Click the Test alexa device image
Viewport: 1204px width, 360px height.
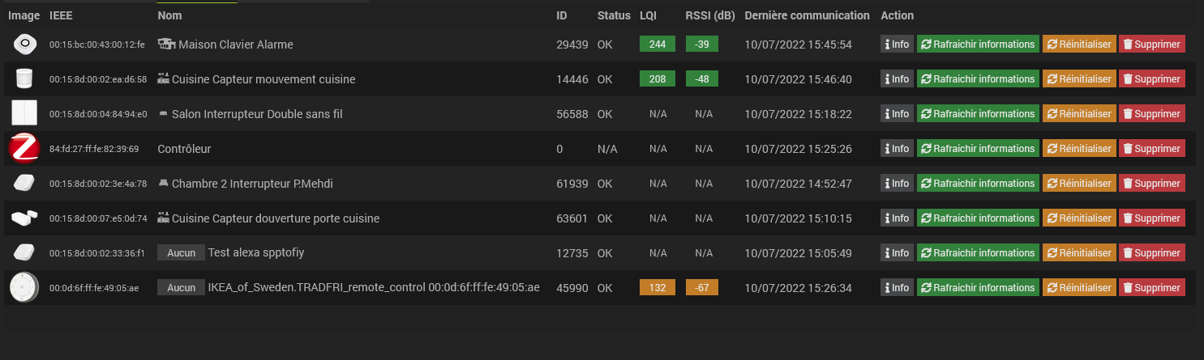pyautogui.click(x=24, y=253)
